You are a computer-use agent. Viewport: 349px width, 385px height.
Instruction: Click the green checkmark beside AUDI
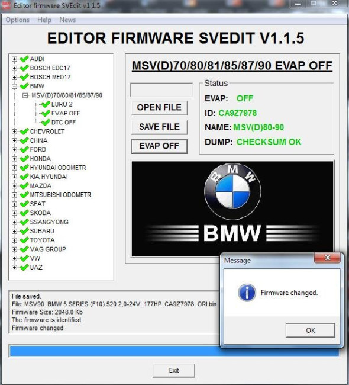tap(24, 59)
